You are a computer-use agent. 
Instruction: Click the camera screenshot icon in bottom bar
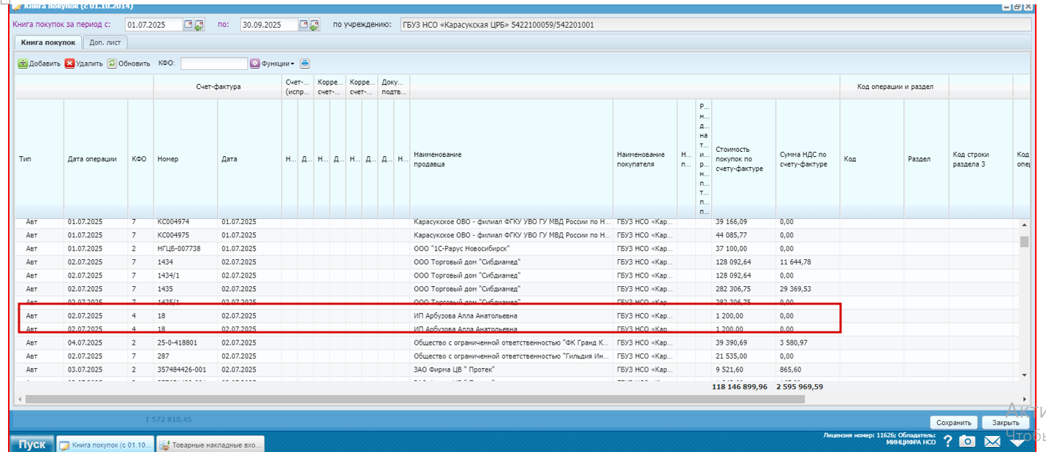click(x=967, y=441)
